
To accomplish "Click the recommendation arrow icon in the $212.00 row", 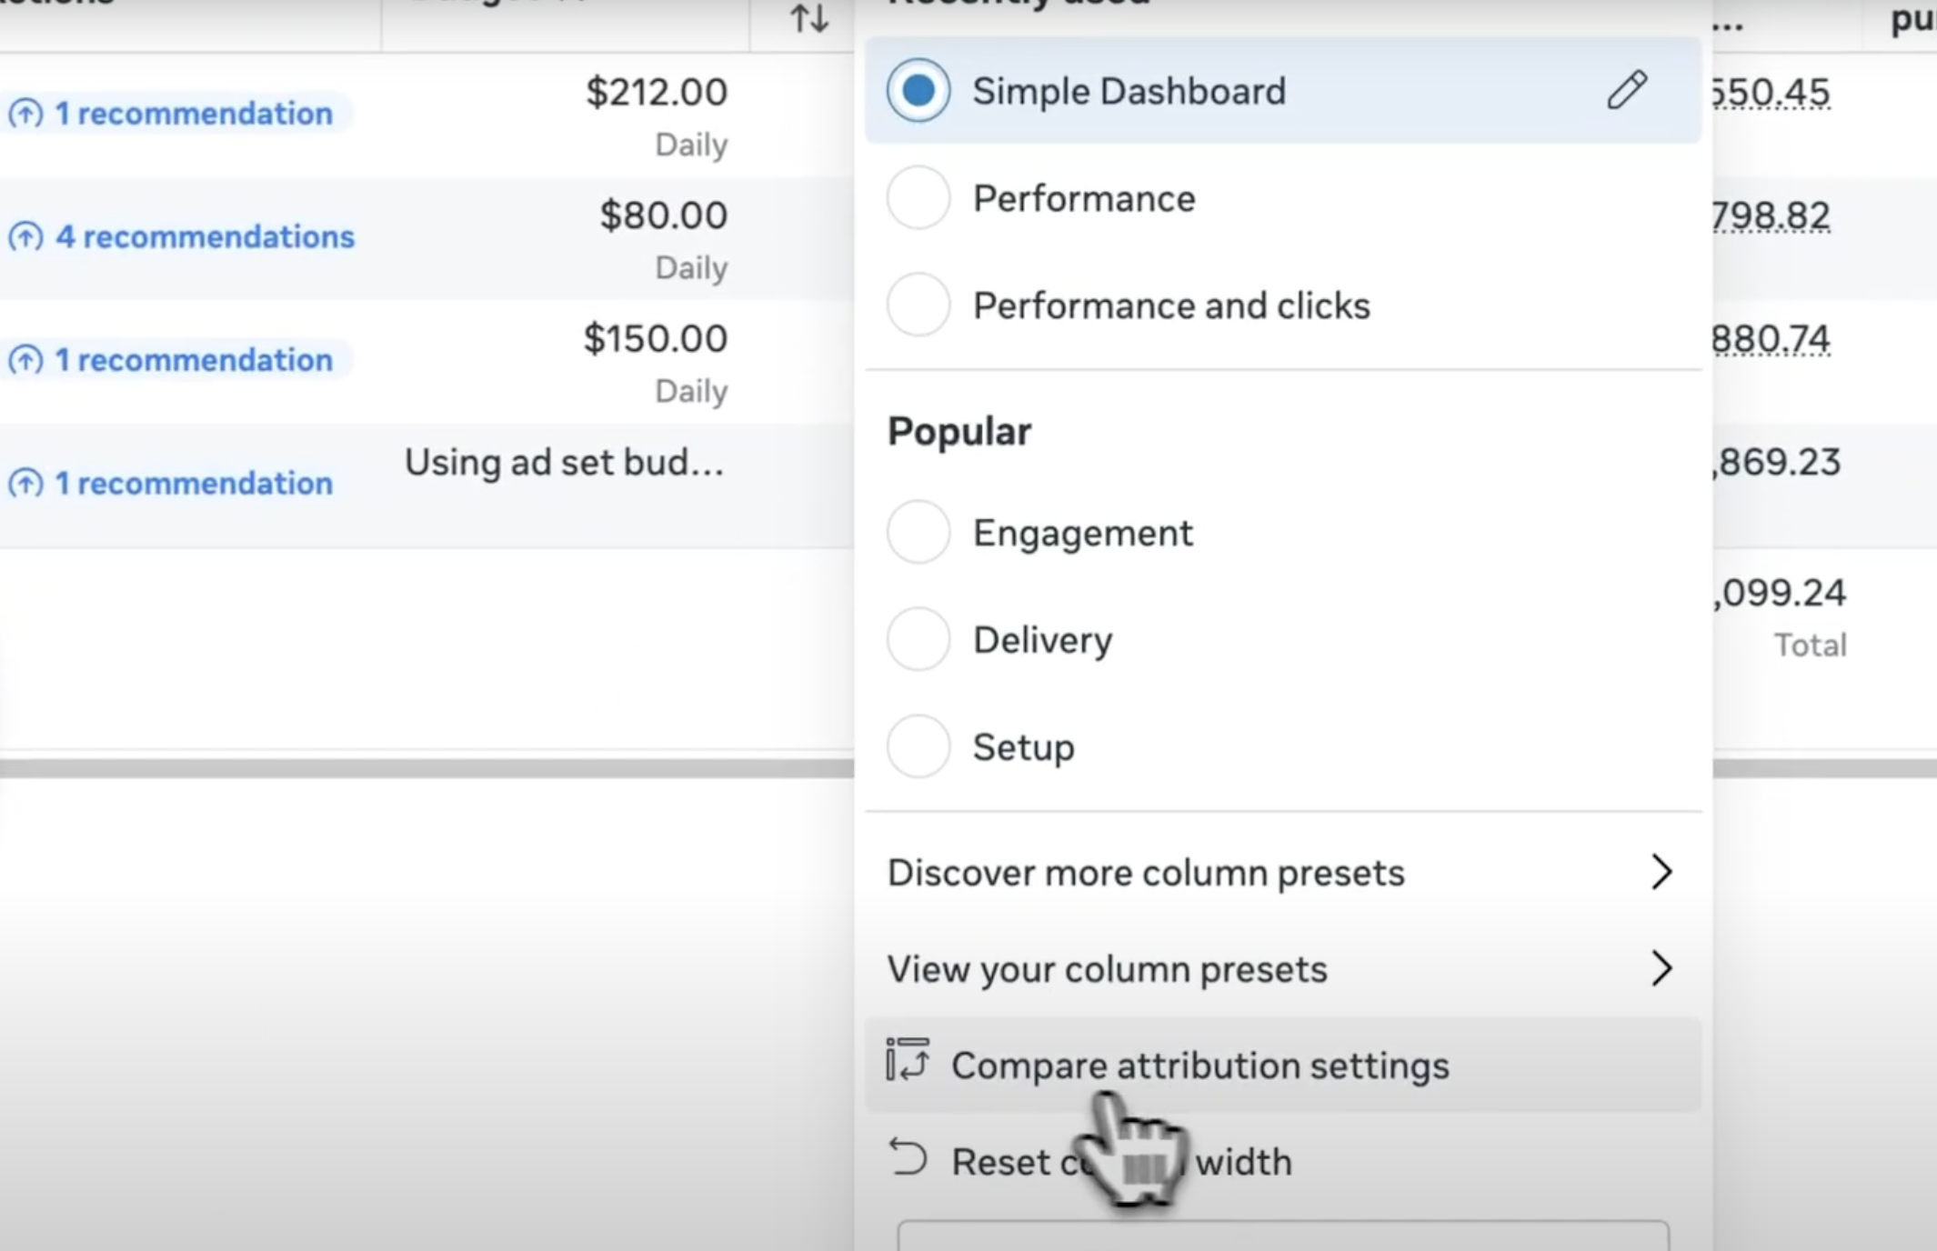I will coord(25,114).
